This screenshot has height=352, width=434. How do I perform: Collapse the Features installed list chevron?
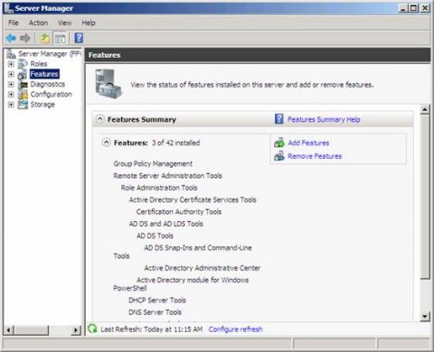pos(107,143)
